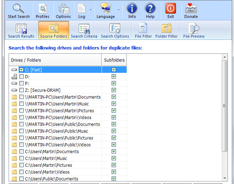This screenshot has width=234, height=184.
Task: Check the P: drive checkbox
Action: tap(21, 83)
